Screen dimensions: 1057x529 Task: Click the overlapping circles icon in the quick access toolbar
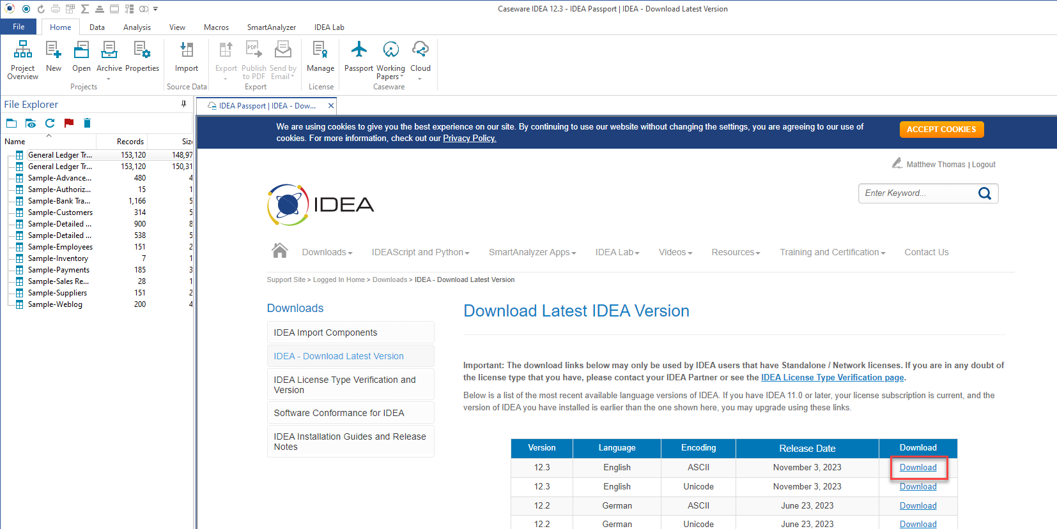pos(144,9)
